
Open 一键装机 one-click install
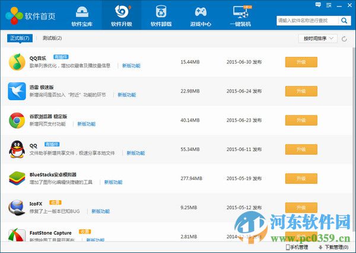coord(241,16)
